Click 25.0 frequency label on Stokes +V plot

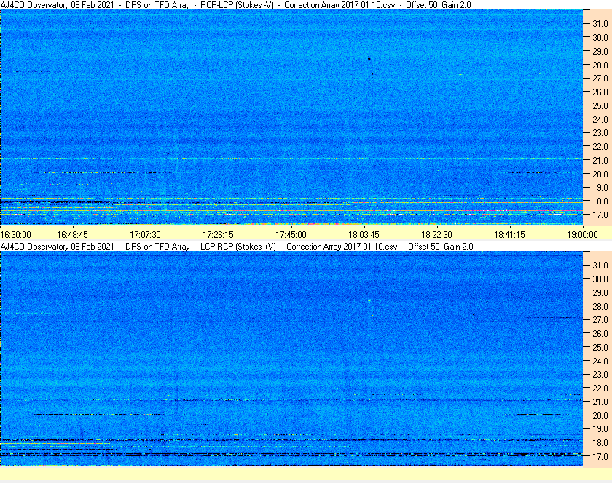pyautogui.click(x=600, y=347)
